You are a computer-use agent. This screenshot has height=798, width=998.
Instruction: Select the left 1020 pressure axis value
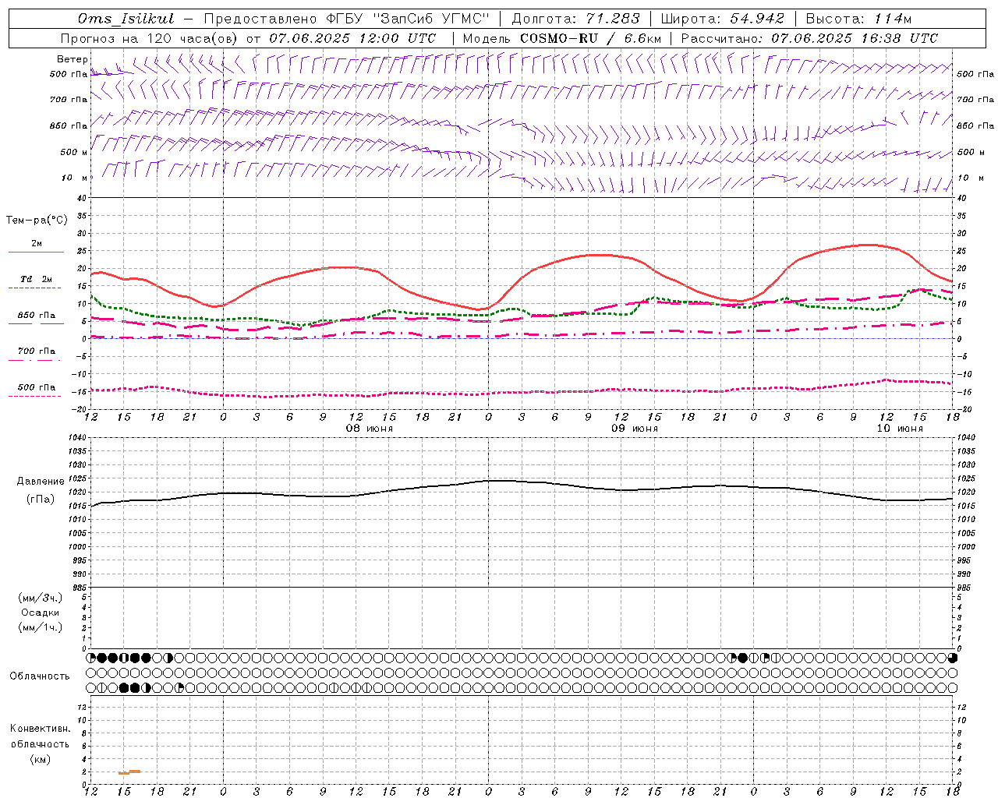tap(76, 493)
